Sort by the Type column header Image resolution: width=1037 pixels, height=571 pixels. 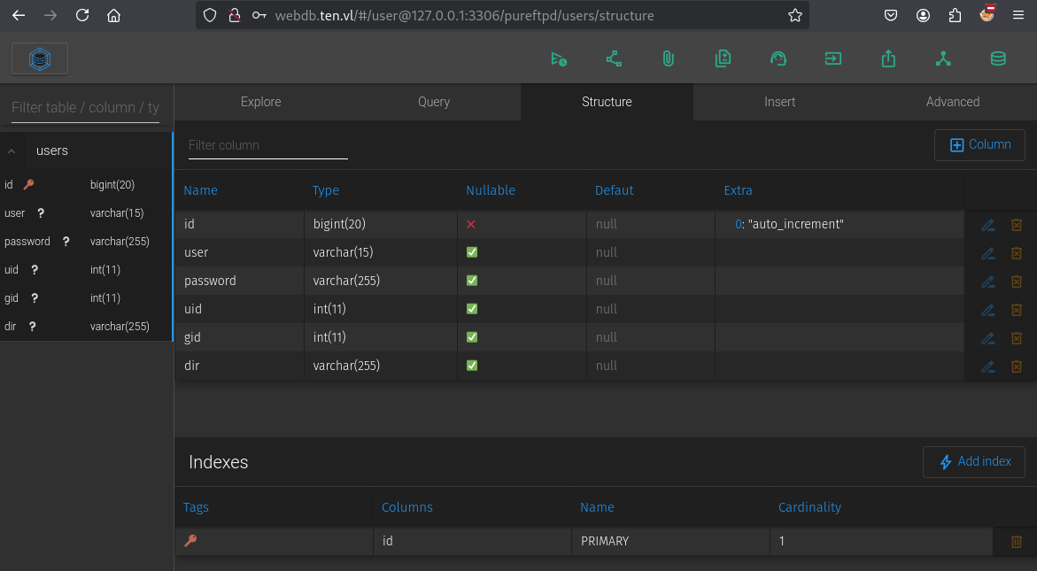[325, 190]
